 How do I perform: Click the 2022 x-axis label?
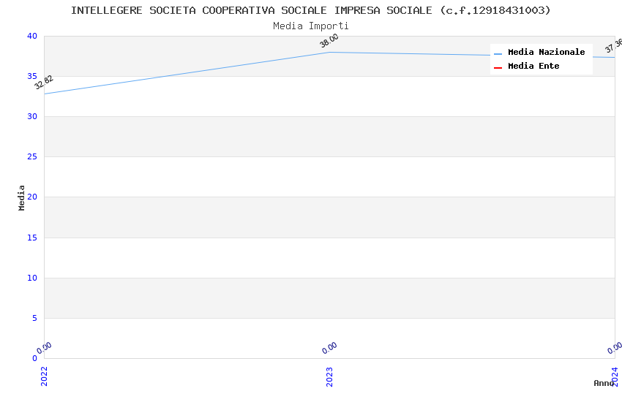click(44, 376)
